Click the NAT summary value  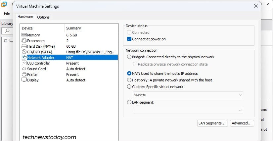[x=69, y=58]
